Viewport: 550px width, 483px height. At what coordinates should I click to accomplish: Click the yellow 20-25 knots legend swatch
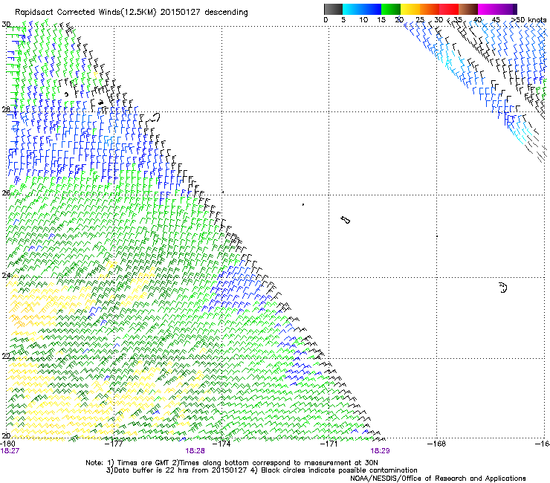tap(410, 9)
